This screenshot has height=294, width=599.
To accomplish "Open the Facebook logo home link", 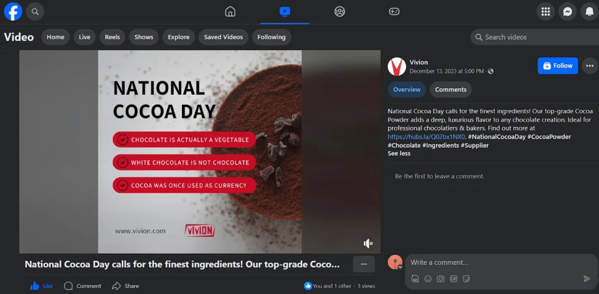I will (13, 12).
